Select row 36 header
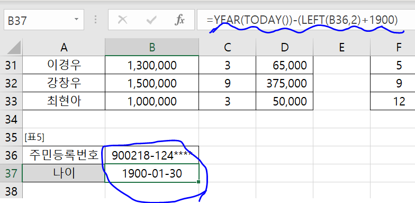This screenshot has height=203, width=415. [11, 155]
